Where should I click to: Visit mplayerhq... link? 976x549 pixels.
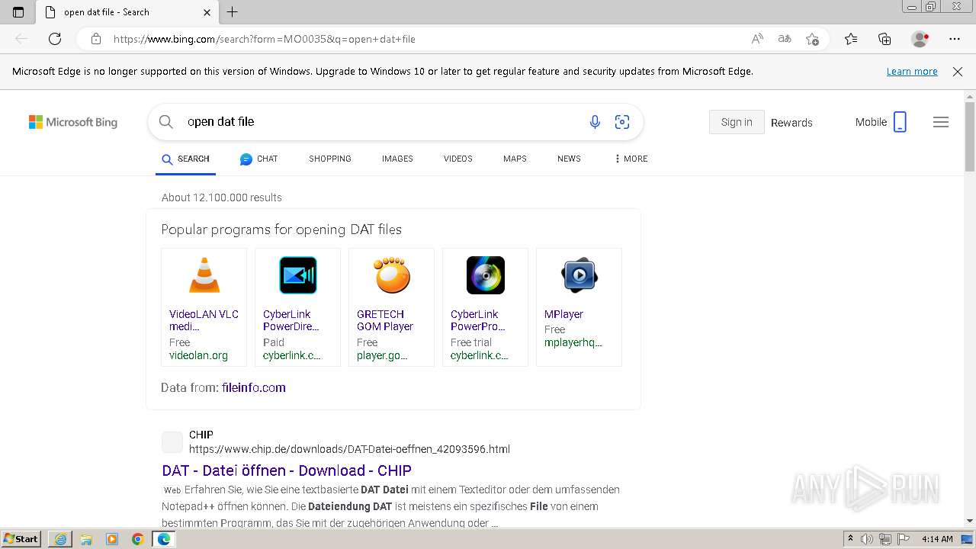click(573, 342)
